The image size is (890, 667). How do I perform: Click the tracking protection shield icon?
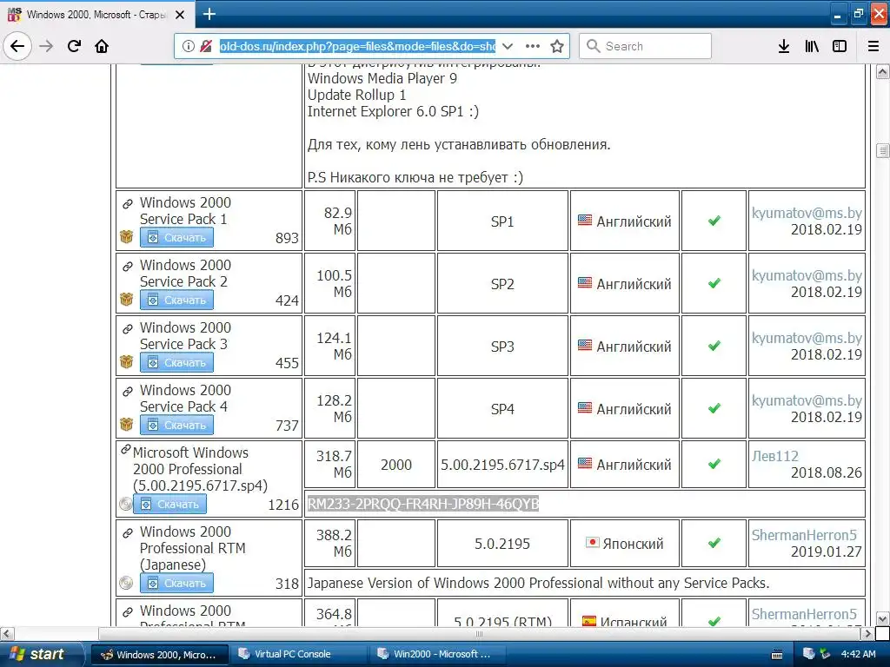pyautogui.click(x=206, y=46)
